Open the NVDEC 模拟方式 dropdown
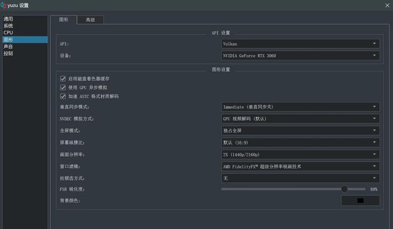 (300, 119)
